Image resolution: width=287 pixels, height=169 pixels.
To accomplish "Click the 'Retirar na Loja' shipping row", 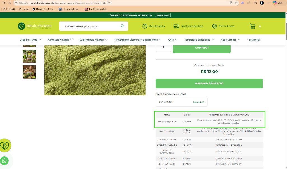I will [209, 131].
